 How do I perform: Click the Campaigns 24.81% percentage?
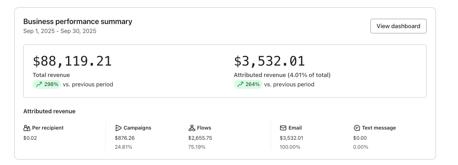tap(123, 147)
